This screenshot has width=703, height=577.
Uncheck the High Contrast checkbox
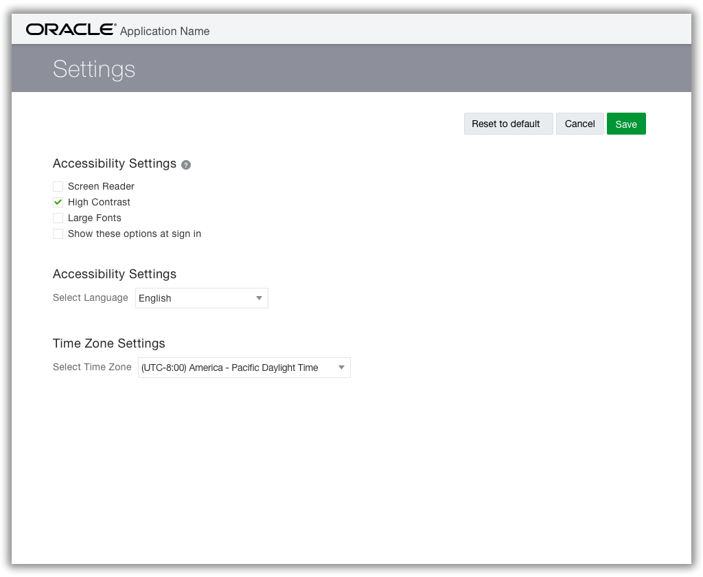58,202
